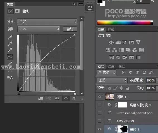
Task: Filter layers by smart objects
Action: 151,72
